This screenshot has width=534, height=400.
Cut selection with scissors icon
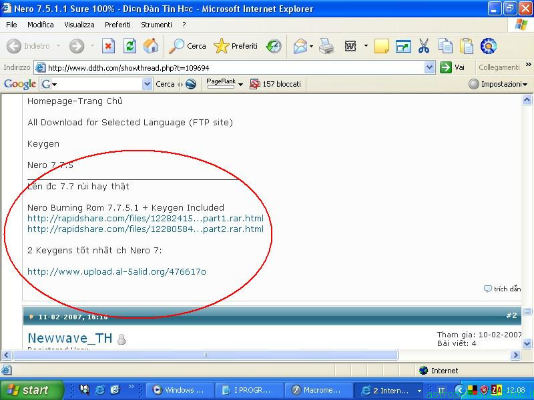tap(424, 46)
